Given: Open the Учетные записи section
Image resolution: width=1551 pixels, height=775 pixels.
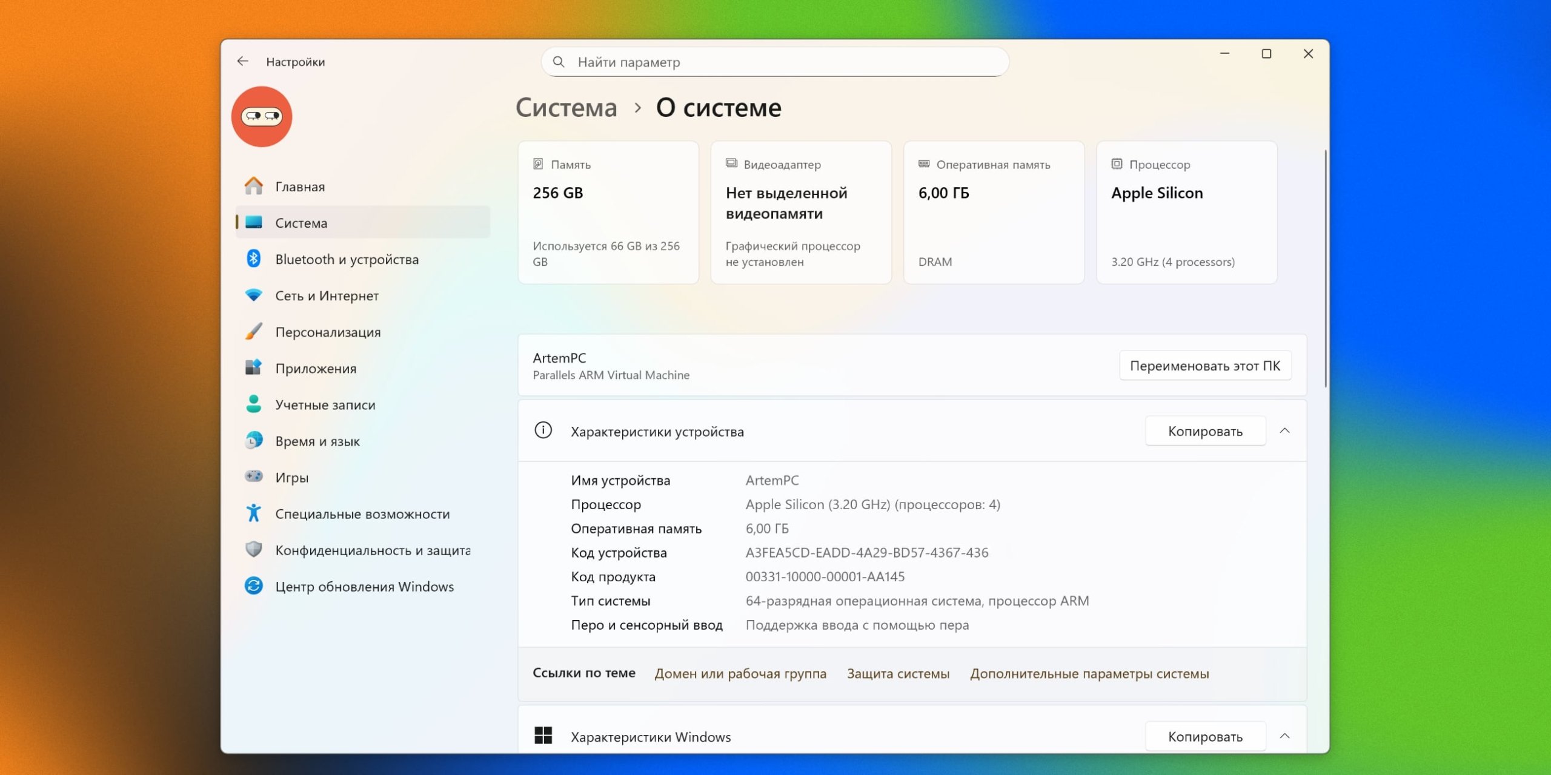Looking at the screenshot, I should point(325,404).
